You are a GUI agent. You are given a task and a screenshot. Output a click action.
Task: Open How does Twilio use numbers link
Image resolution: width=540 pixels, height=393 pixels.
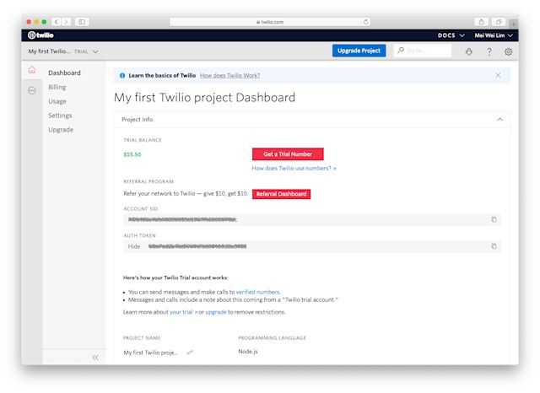[294, 169]
